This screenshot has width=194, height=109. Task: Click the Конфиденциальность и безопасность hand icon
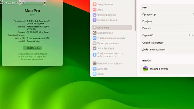pyautogui.click(x=95, y=54)
